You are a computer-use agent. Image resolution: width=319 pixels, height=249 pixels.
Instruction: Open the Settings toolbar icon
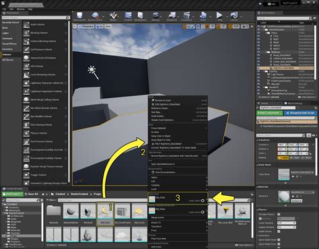(x=155, y=16)
